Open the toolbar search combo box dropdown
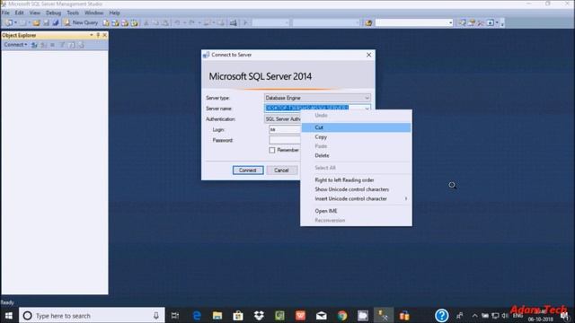This screenshot has height=323, width=575. pos(451,22)
